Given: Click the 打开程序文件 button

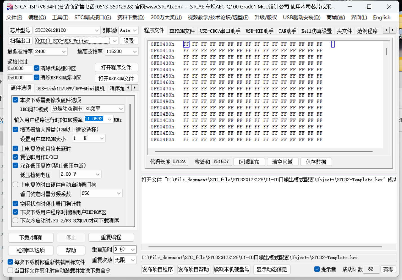Looking at the screenshot, I should [x=116, y=68].
